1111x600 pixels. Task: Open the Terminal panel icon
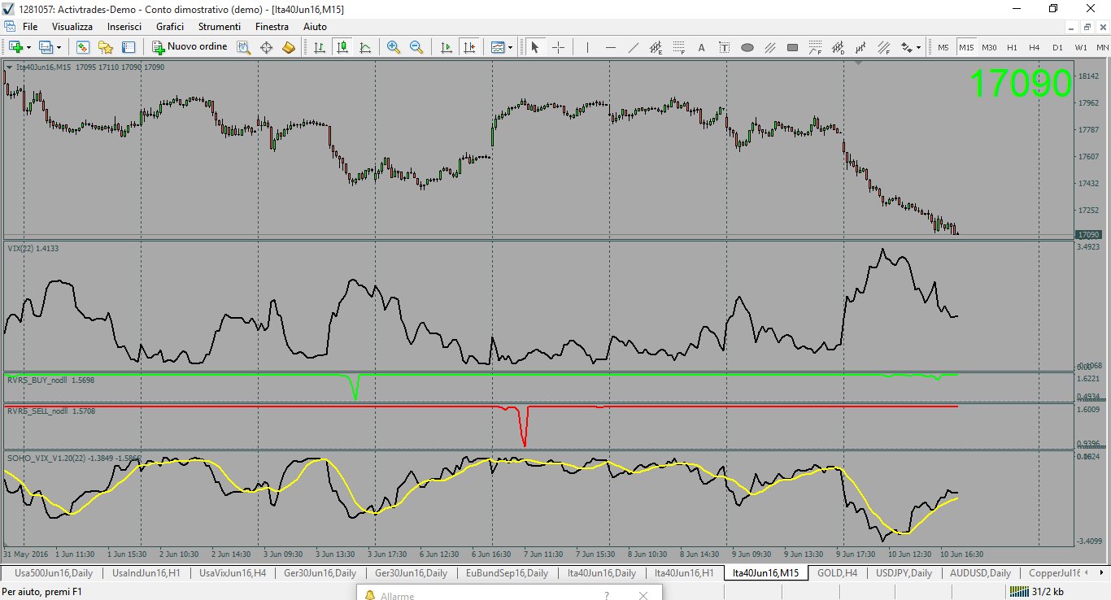pyautogui.click(x=129, y=47)
